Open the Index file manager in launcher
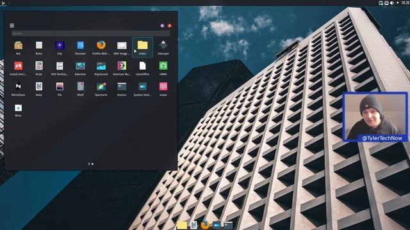The width and height of the screenshot is (410, 230). [142, 48]
